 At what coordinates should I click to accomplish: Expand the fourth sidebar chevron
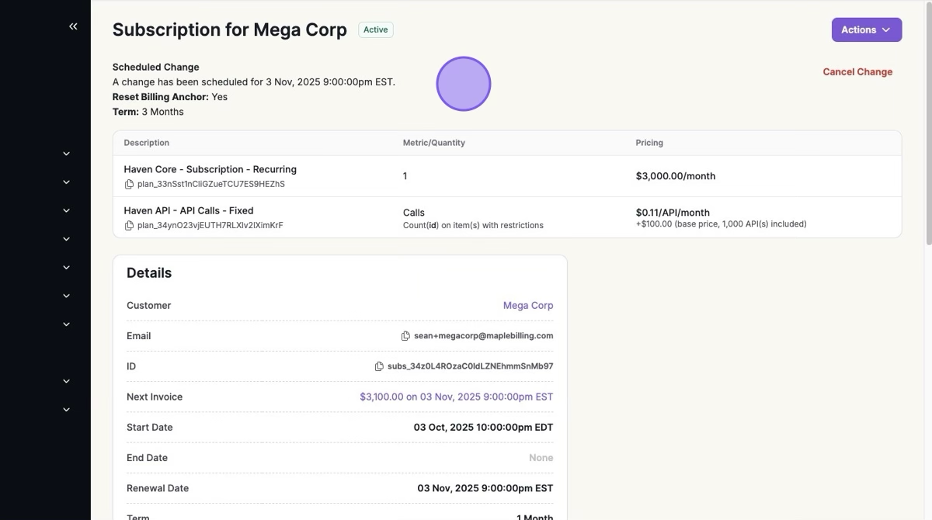click(66, 239)
